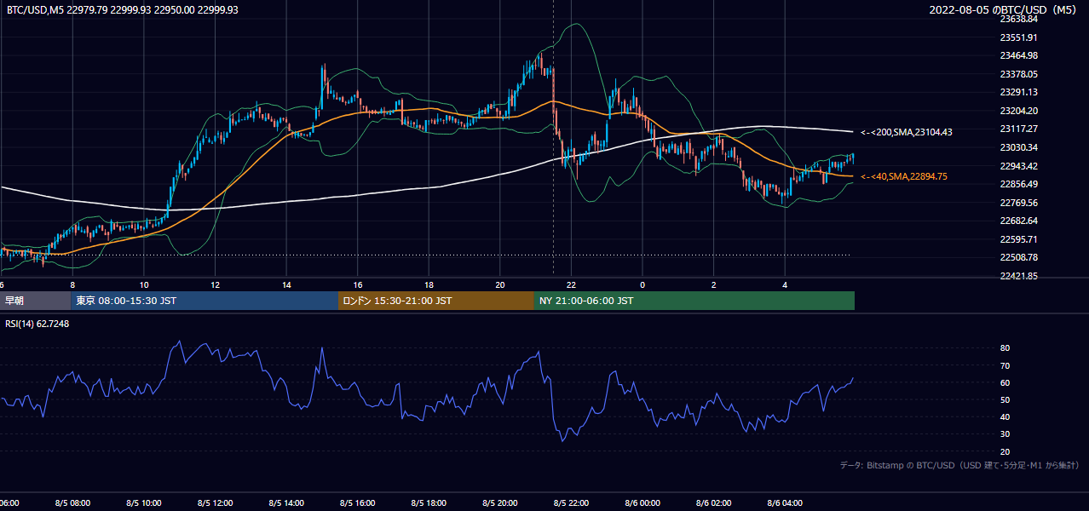Click RSI scale value 50
The image size is (1089, 511).
click(1005, 399)
